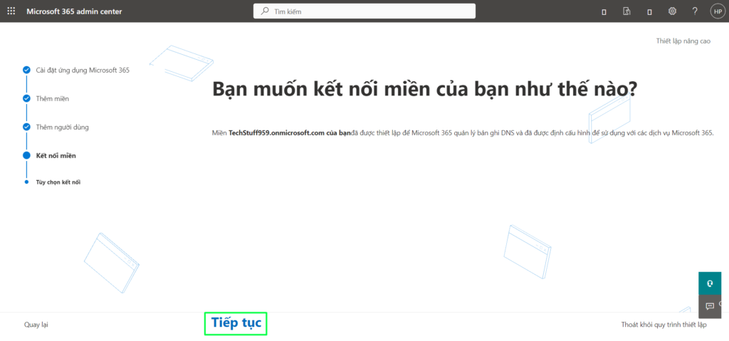The width and height of the screenshot is (729, 341).
Task: Click first placeholder icon left of document icon
Action: coord(604,11)
